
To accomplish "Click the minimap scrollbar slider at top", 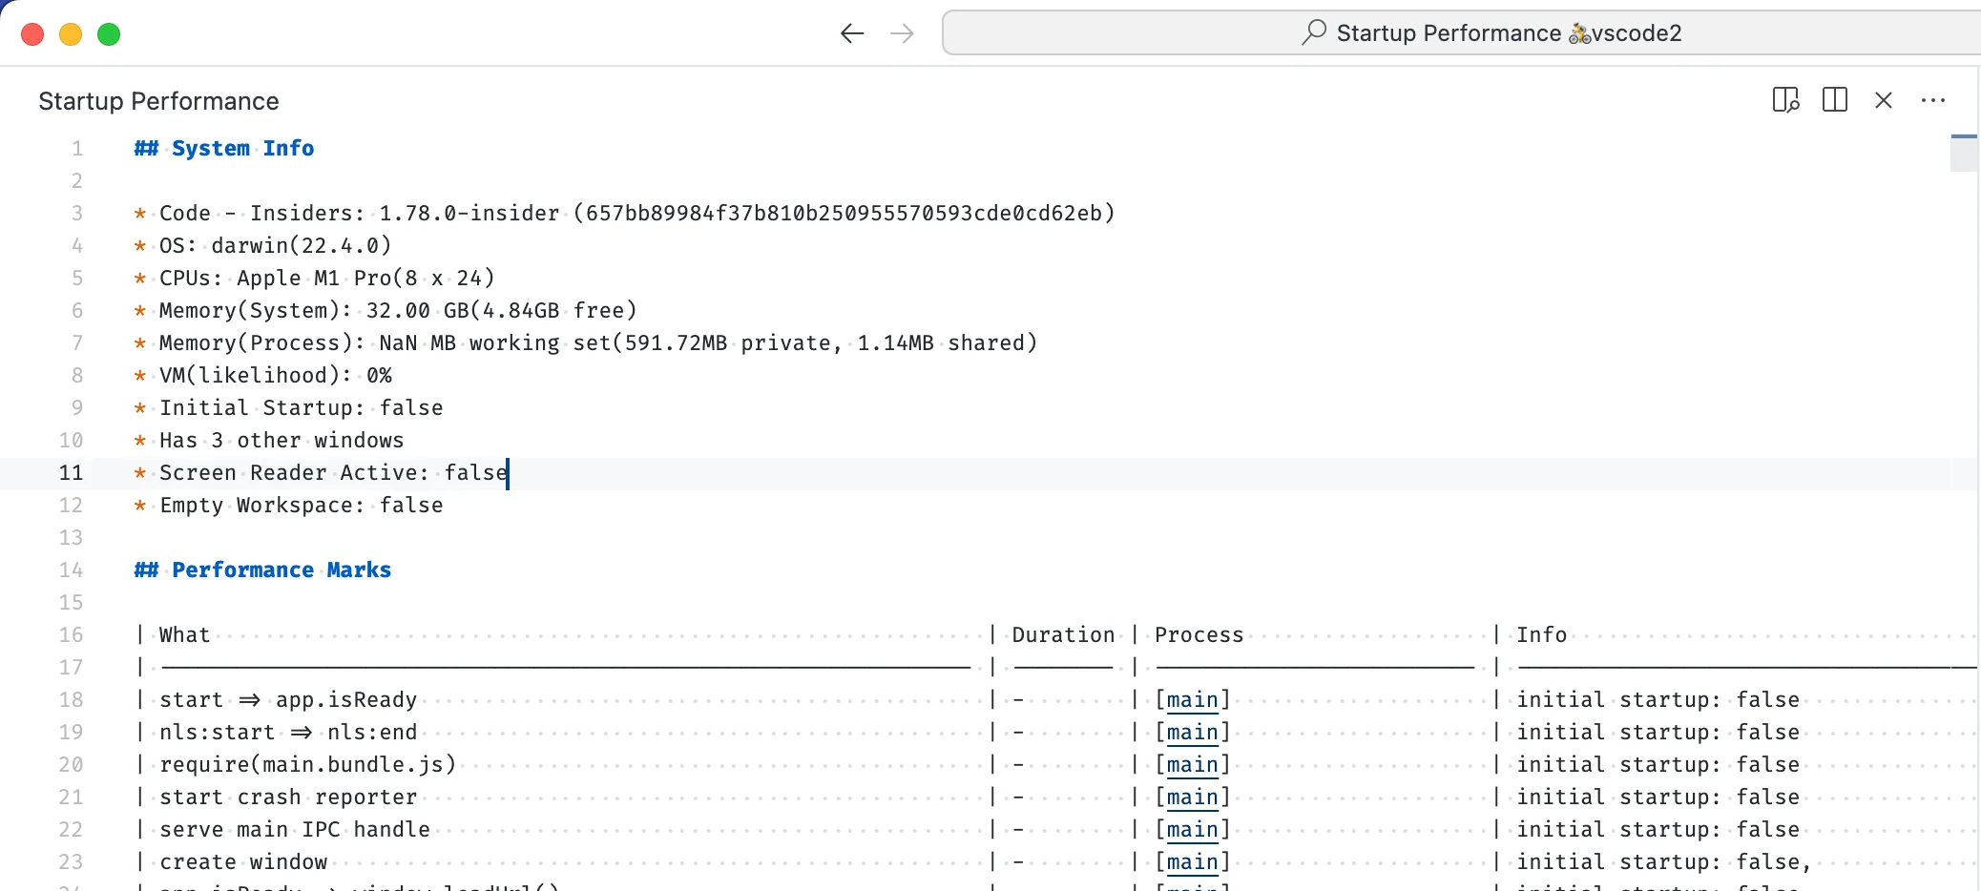I will [x=1964, y=154].
